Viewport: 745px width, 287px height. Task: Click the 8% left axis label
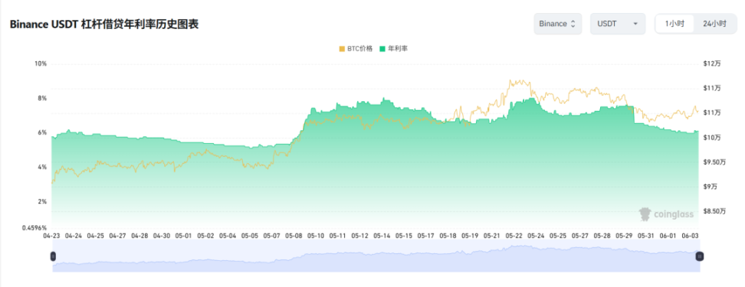(x=43, y=98)
